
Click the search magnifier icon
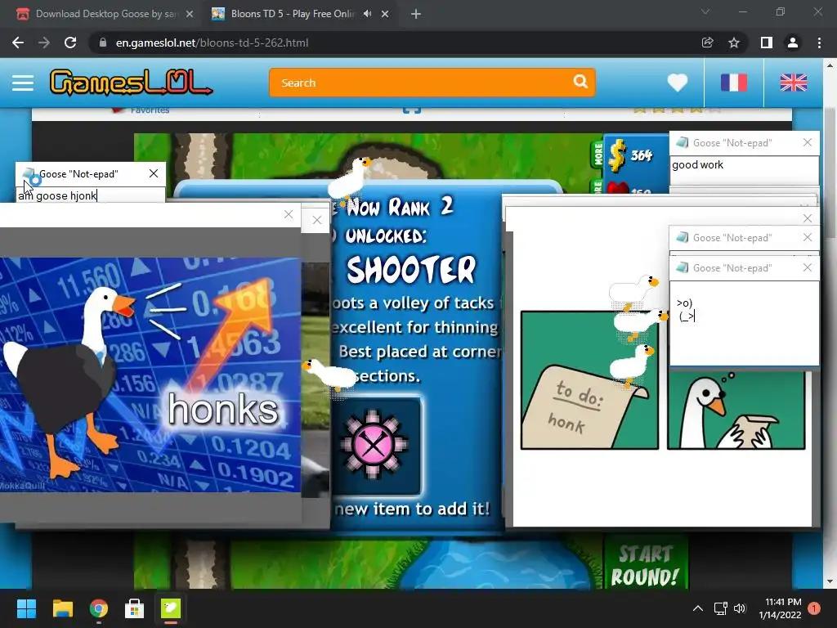[580, 82]
